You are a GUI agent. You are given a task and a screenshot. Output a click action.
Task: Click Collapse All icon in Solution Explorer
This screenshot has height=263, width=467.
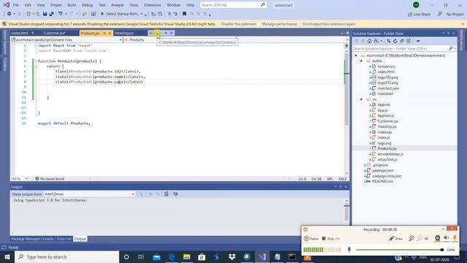point(402,41)
